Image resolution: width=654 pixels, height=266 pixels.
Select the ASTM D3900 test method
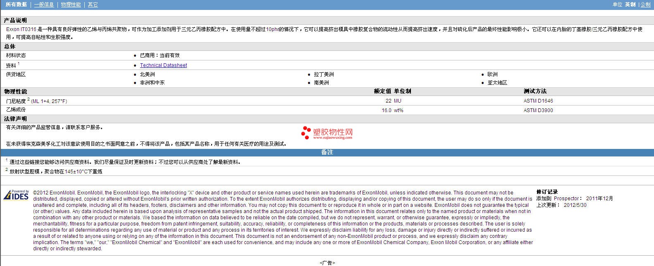538,110
